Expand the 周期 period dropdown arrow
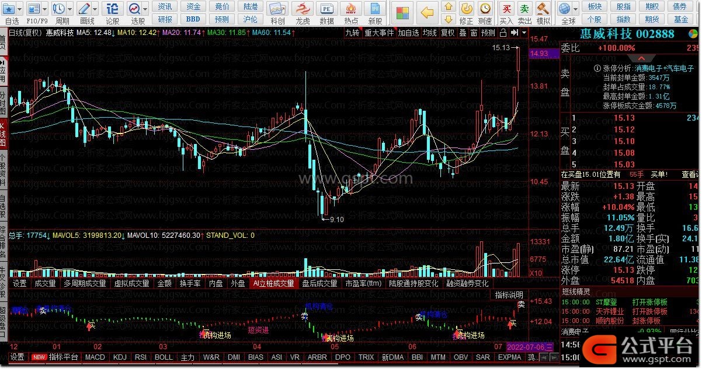The image size is (702, 369). 69,9
